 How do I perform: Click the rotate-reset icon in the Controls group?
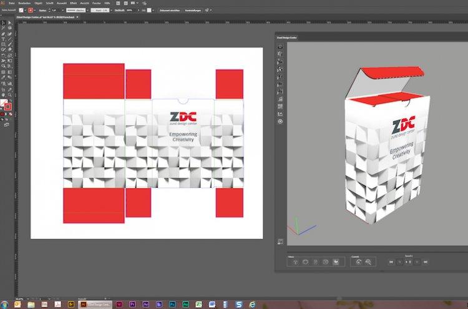(x=358, y=262)
